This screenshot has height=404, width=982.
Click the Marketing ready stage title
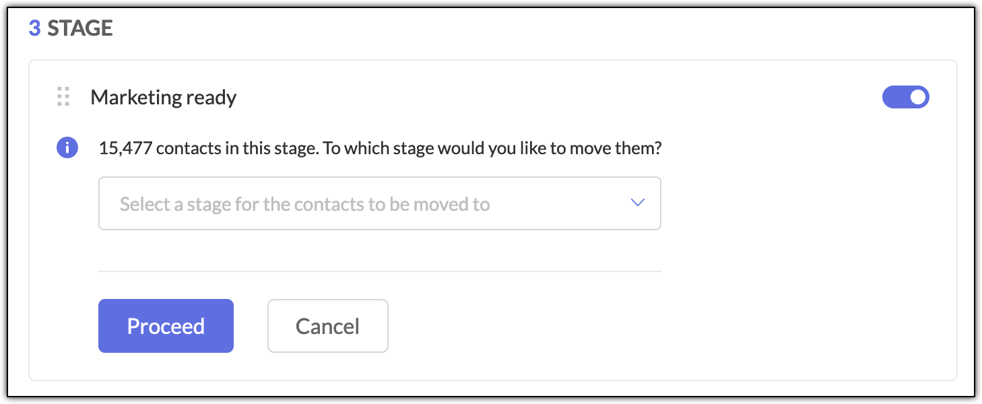click(163, 98)
